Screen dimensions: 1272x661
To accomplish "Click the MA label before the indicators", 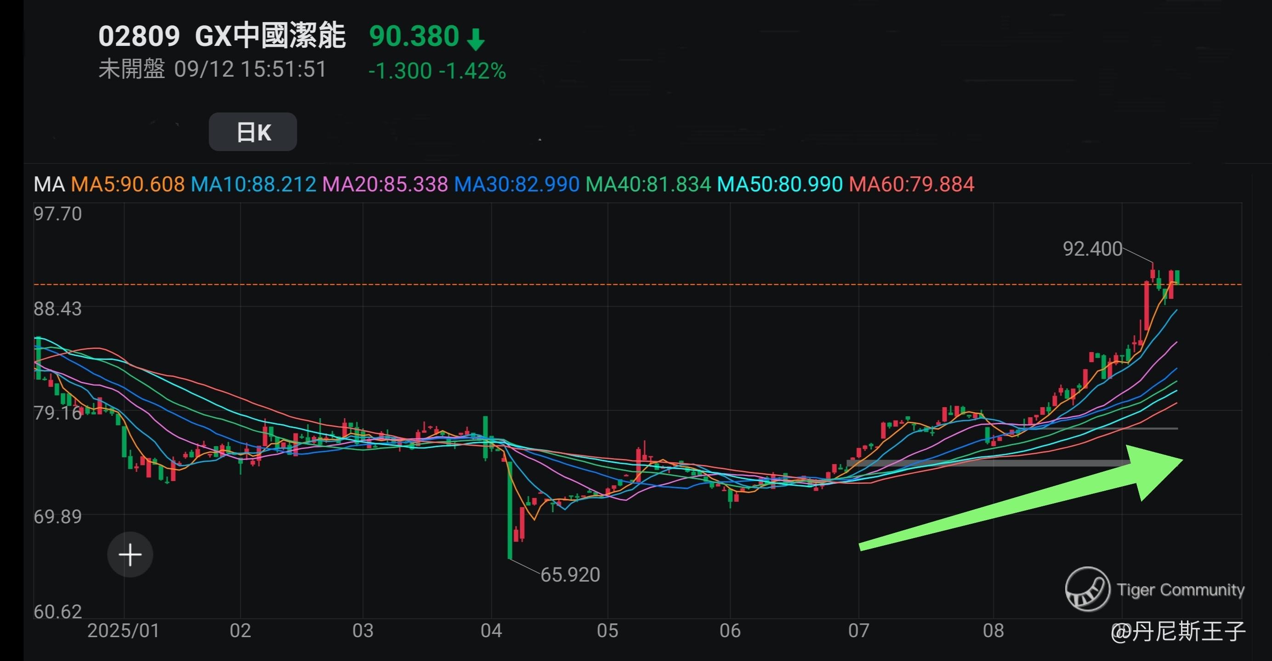I will coord(49,185).
